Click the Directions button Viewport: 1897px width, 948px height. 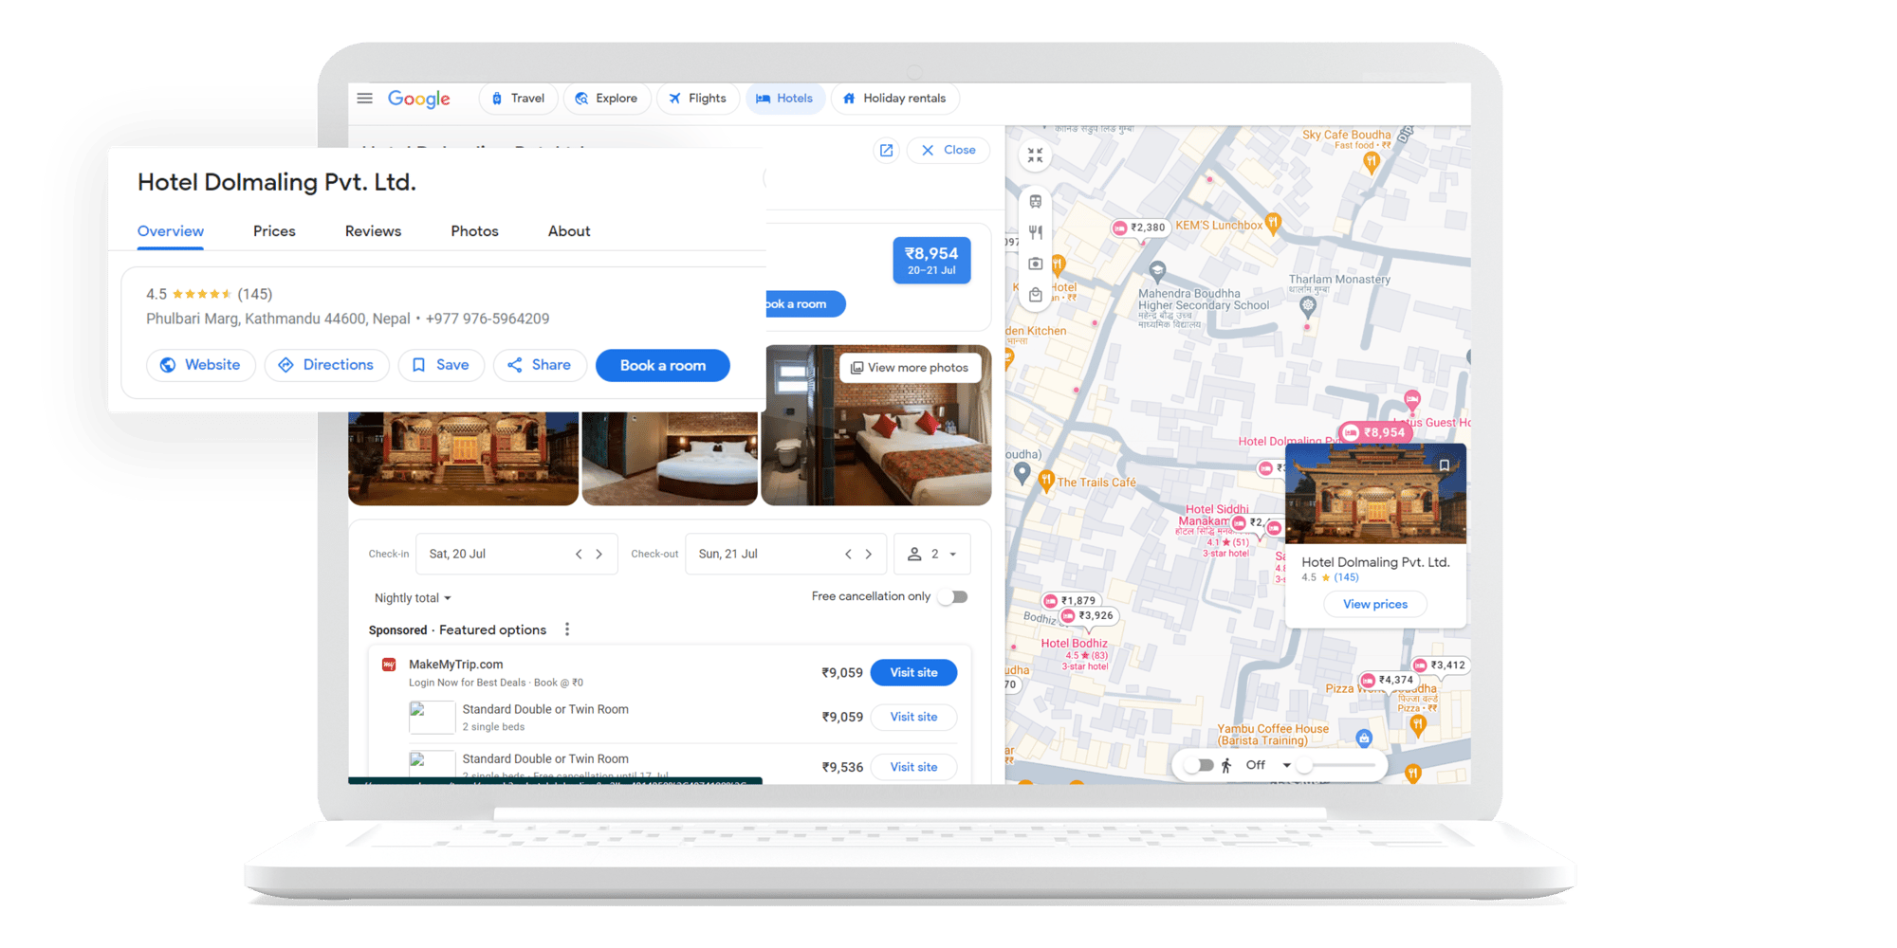[x=326, y=365]
